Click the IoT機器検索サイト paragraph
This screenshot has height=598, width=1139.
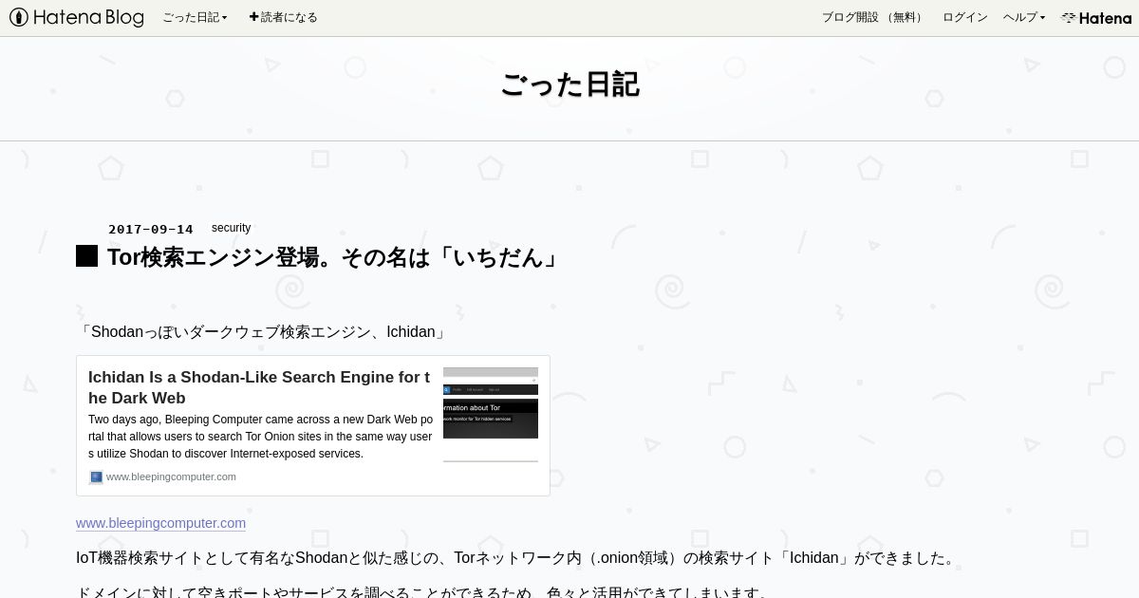[518, 558]
